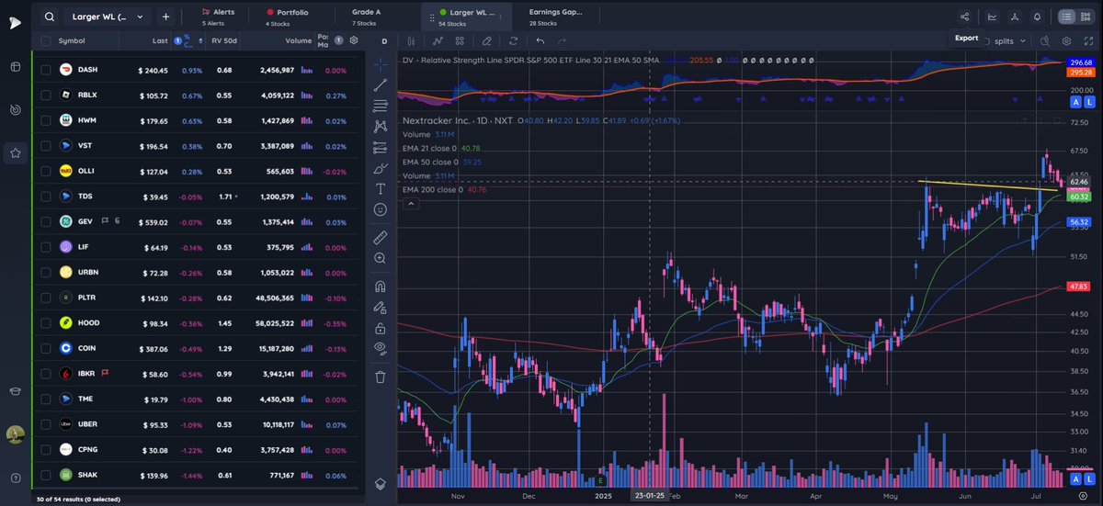Toggle the magnet snap mode
1103x506 pixels.
pyautogui.click(x=381, y=286)
